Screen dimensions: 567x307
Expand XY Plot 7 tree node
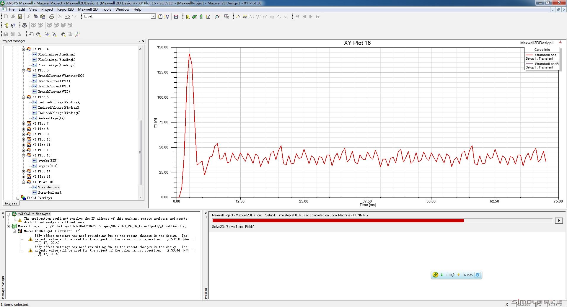tap(24, 124)
